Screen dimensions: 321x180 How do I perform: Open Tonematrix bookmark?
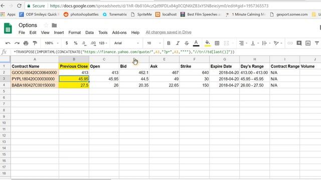pos(115,14)
